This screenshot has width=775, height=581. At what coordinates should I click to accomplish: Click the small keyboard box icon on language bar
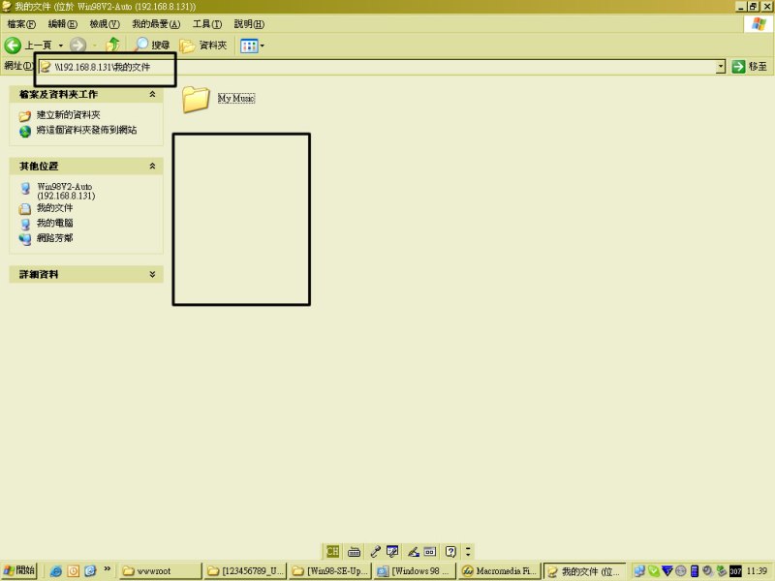(430, 551)
